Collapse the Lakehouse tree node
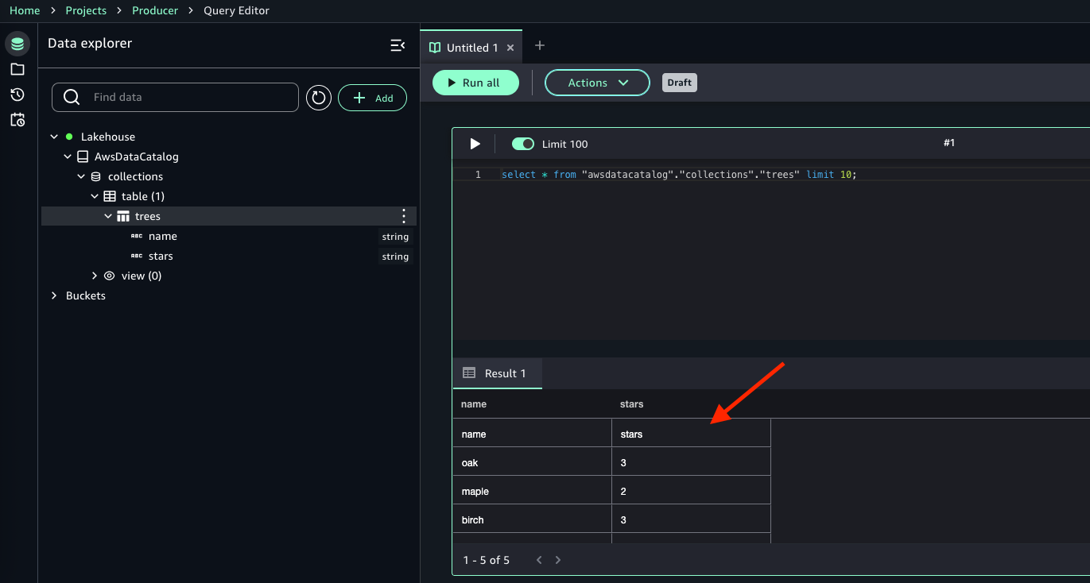 click(54, 137)
